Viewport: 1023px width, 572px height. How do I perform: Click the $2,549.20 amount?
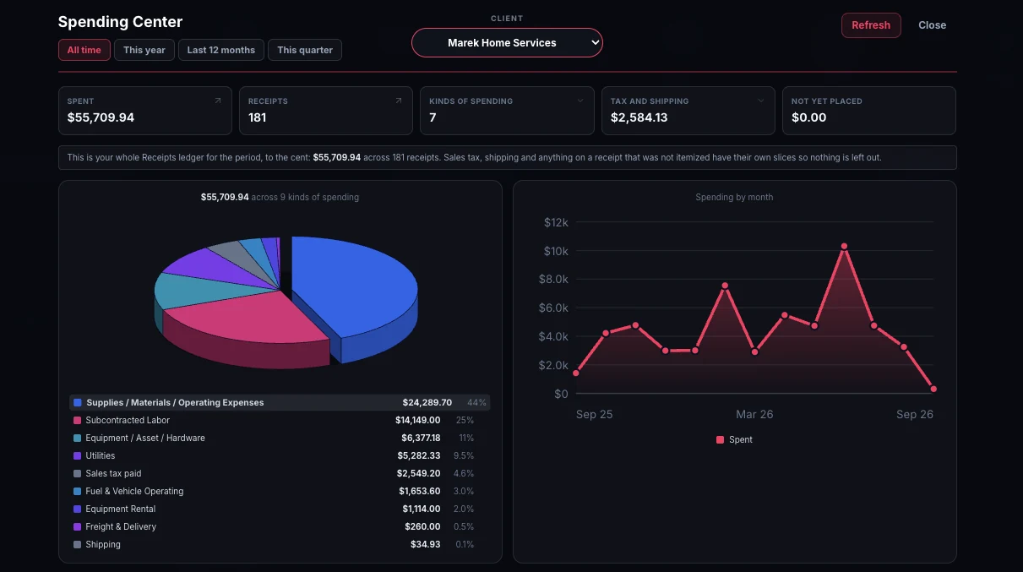point(419,474)
